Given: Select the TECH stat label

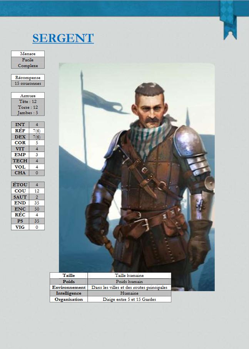Looking at the screenshot, I should pos(20,161).
